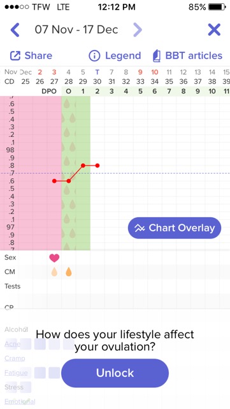This screenshot has height=409, width=230.
Task: Select temperature point on CD 27
Action: [54, 181]
